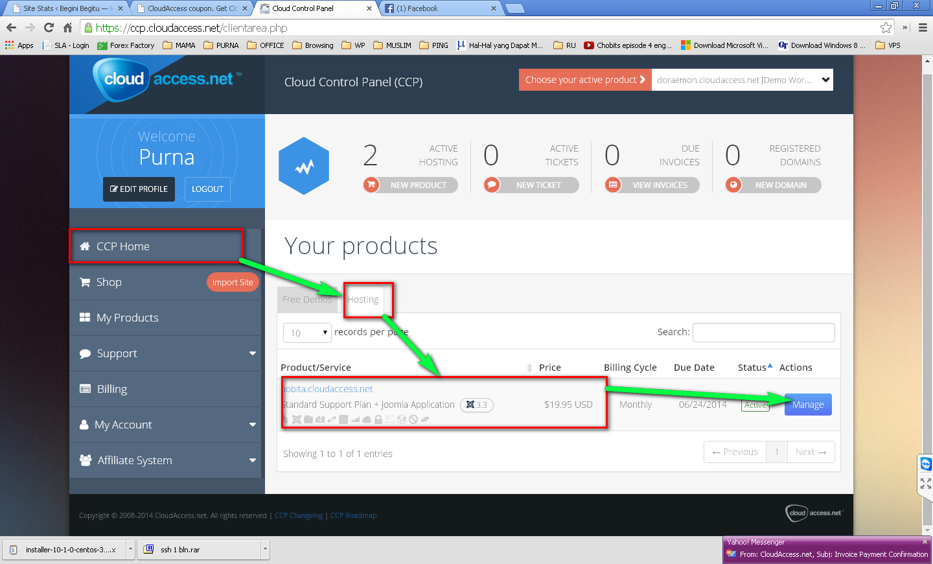Image resolution: width=933 pixels, height=564 pixels.
Task: Open My Products in sidebar
Action: coord(165,318)
